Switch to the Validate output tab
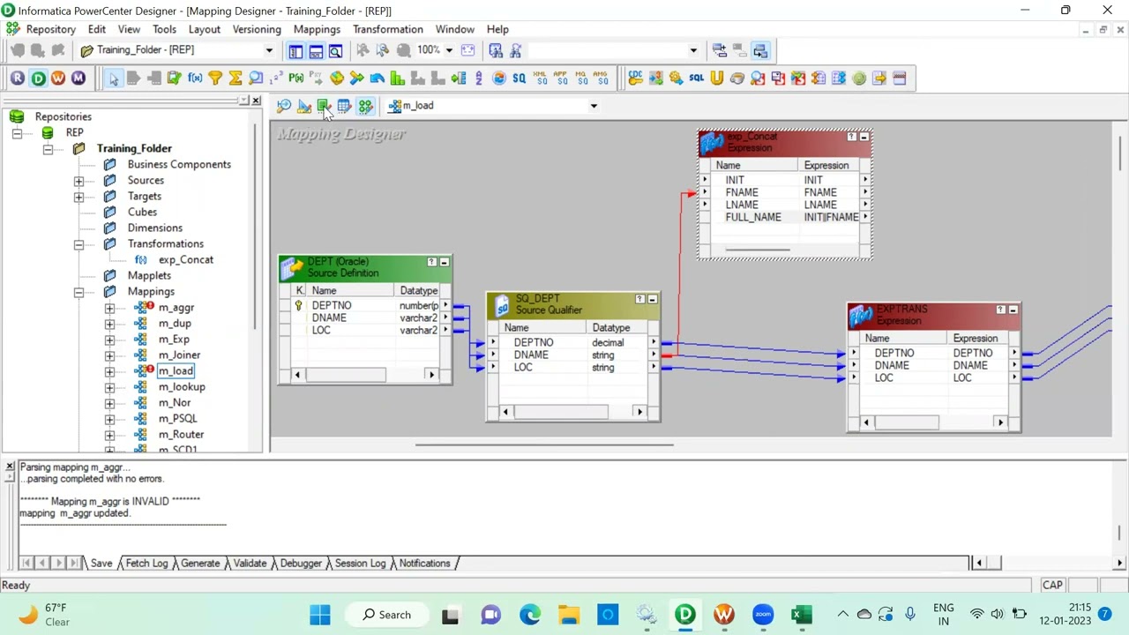This screenshot has height=635, width=1129. click(x=250, y=563)
